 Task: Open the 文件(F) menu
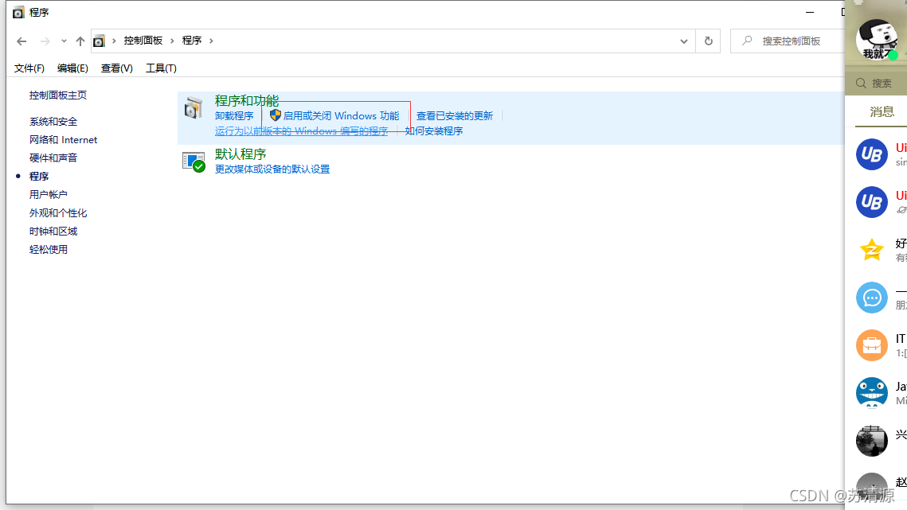[29, 68]
